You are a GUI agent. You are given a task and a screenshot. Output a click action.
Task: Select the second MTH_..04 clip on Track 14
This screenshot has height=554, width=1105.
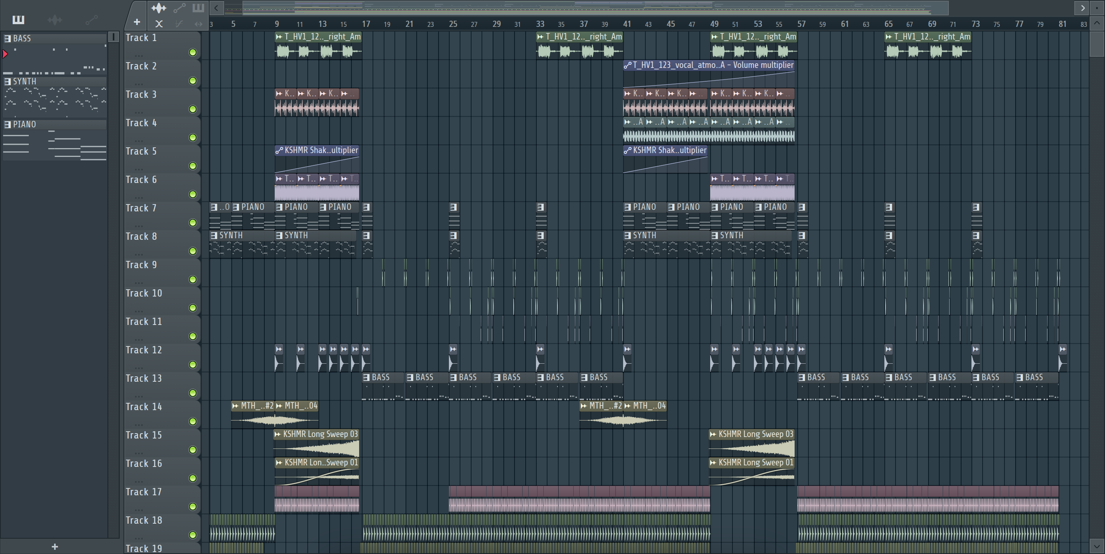coord(645,414)
